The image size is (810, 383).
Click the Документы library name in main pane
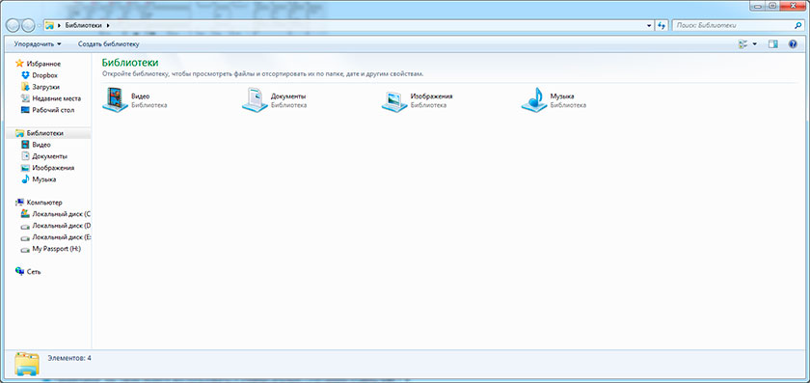coord(288,96)
